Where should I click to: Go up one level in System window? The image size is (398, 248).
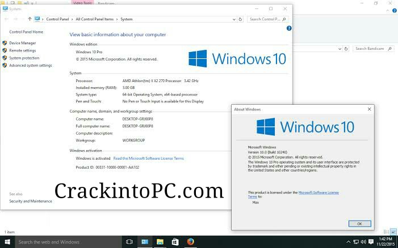[30, 19]
